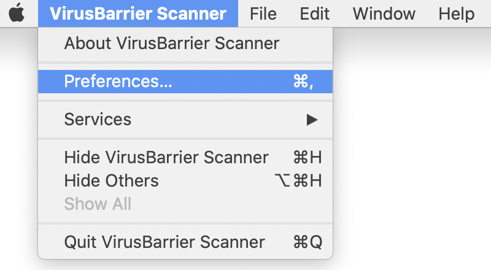Select the highlighted Preferences… item
Screen dimensions: 491x270
coord(185,82)
